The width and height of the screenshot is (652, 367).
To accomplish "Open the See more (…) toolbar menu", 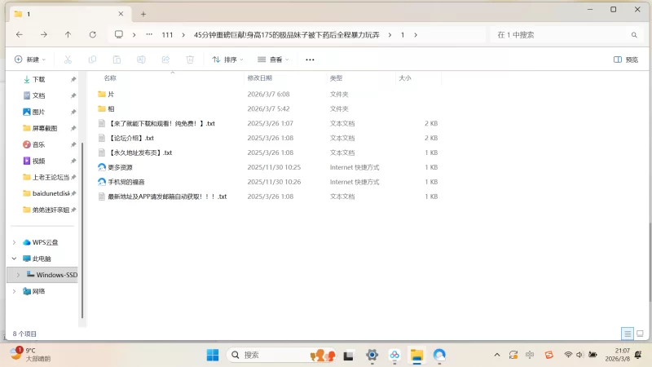I will 310,60.
